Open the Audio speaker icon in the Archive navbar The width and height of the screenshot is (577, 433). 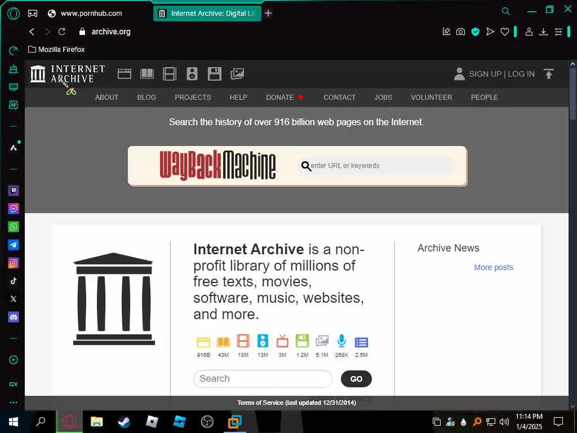192,74
